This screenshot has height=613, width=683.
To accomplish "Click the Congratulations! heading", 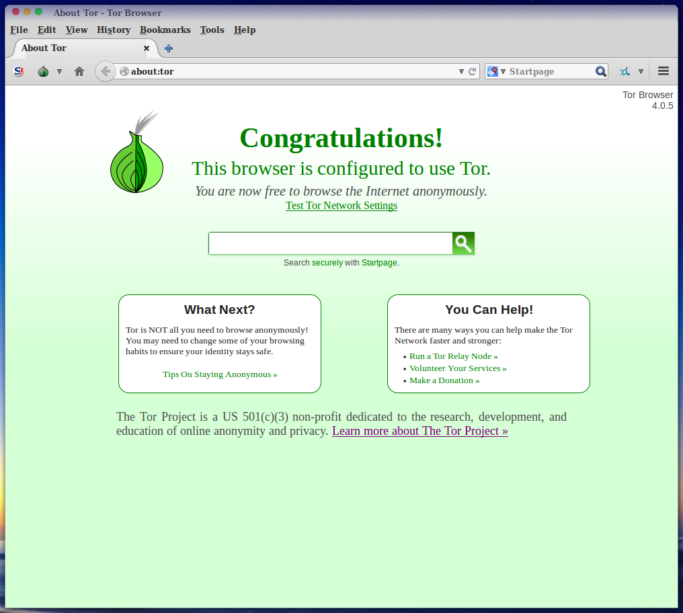I will click(x=341, y=138).
